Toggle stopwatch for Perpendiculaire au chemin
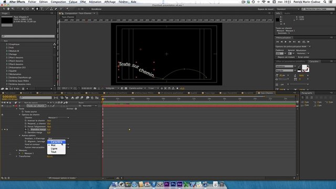Screen dimensions: 336x189 pyautogui.click(x=26, y=124)
